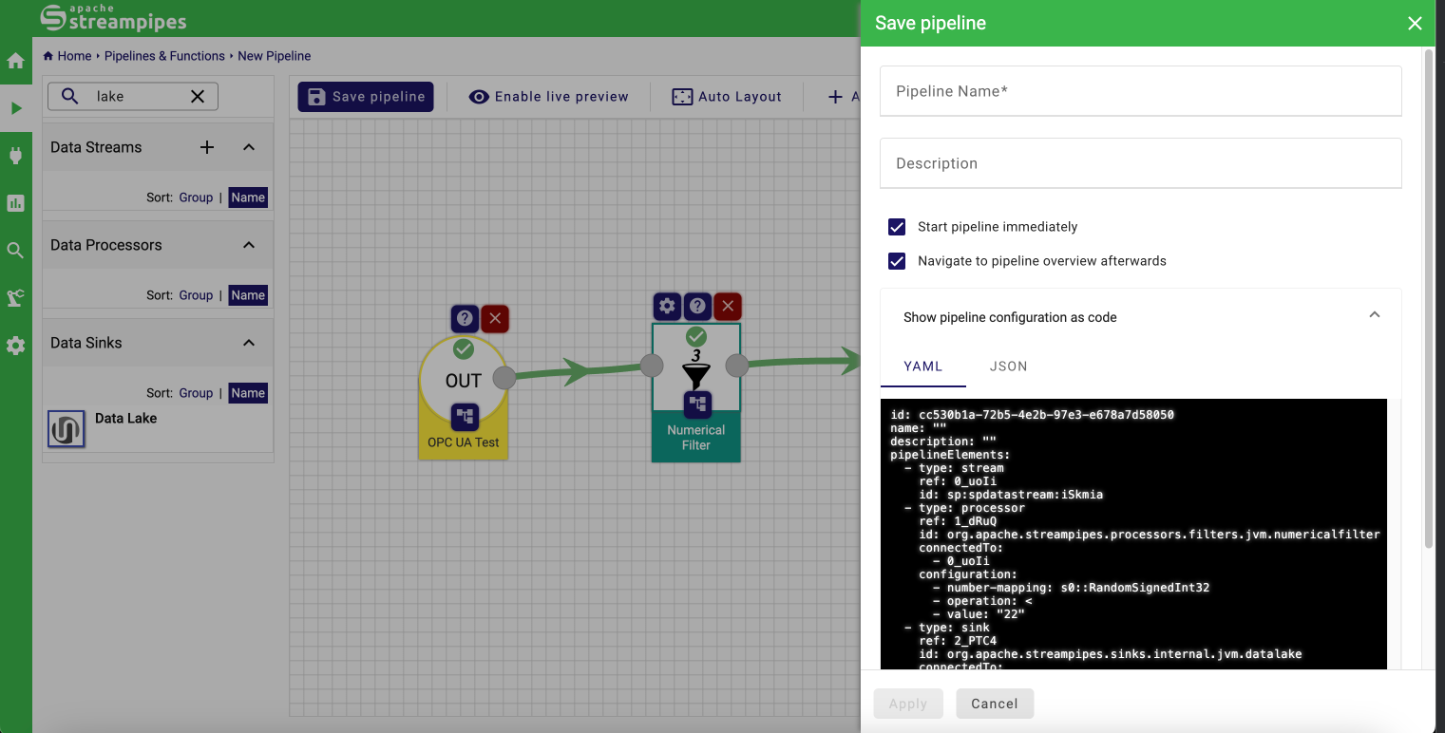Collapse Show pipeline configuration as code
The width and height of the screenshot is (1445, 733).
[x=1374, y=316]
